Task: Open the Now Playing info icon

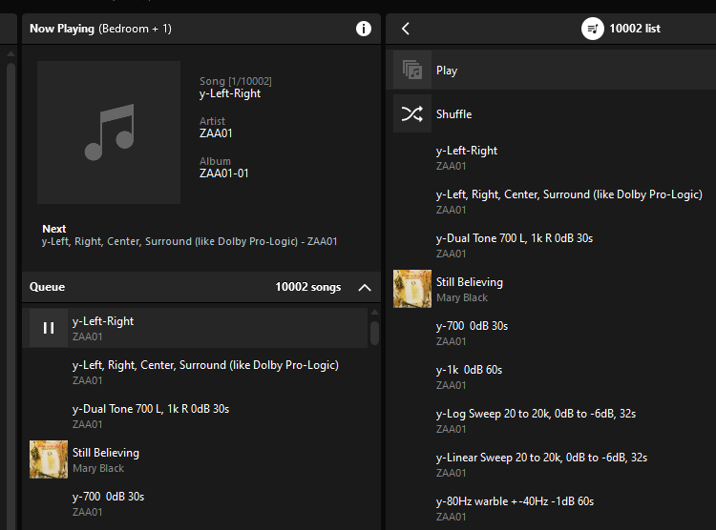Action: click(x=364, y=29)
